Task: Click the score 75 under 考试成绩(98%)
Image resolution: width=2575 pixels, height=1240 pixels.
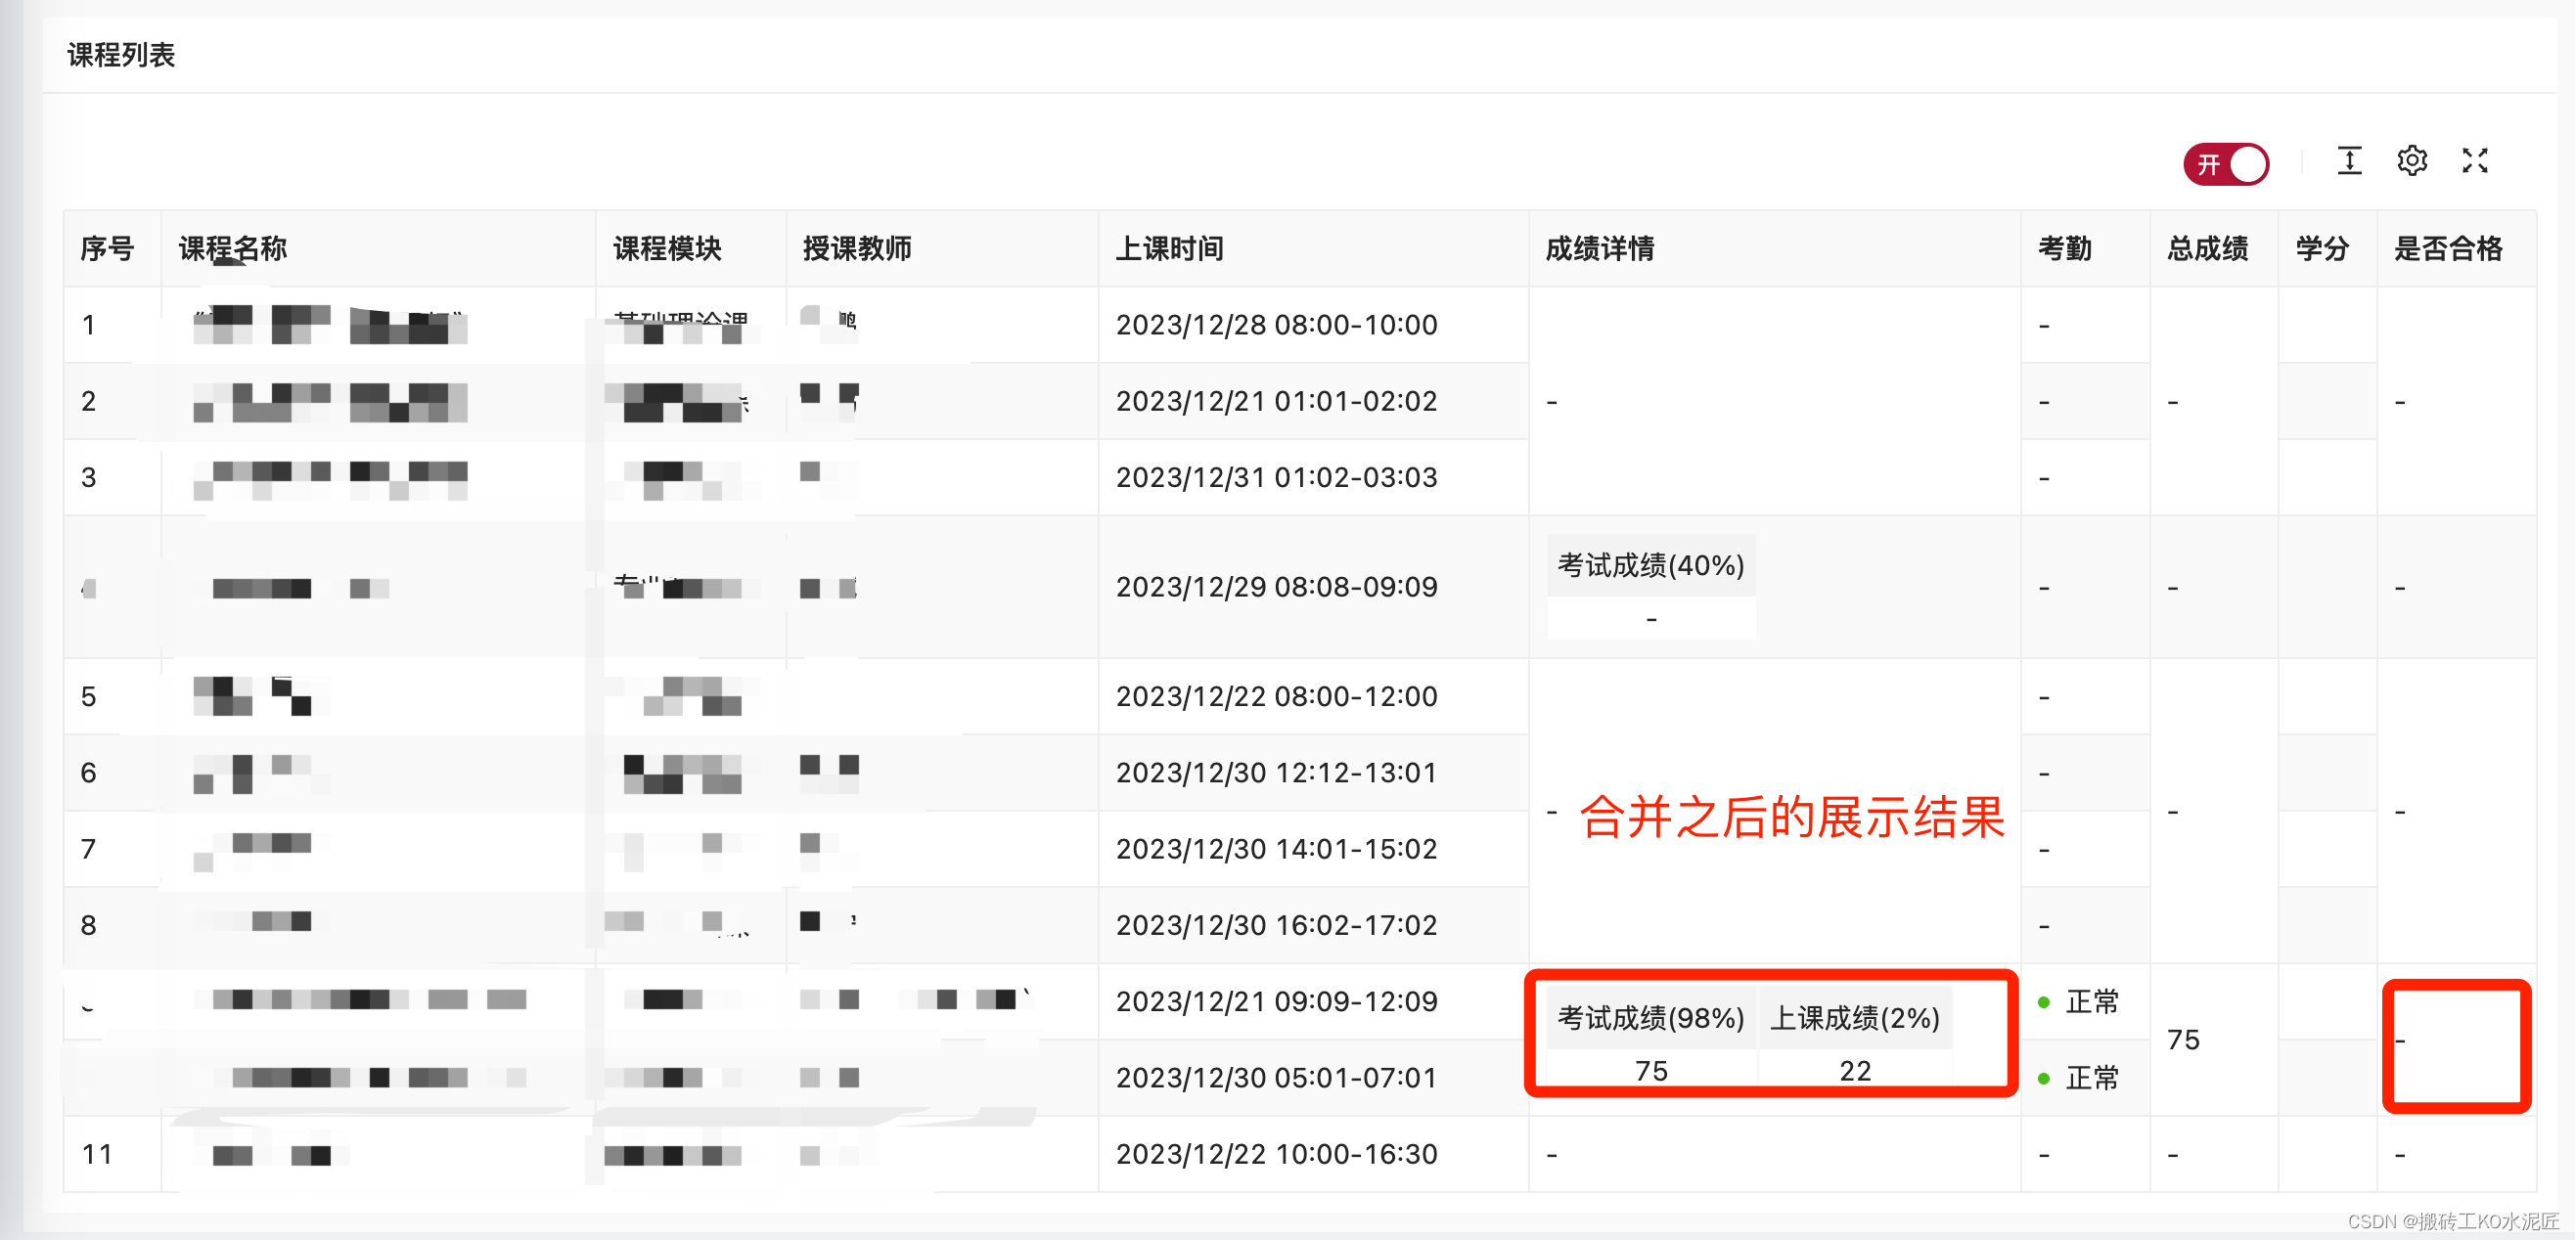Action: 1651,1071
